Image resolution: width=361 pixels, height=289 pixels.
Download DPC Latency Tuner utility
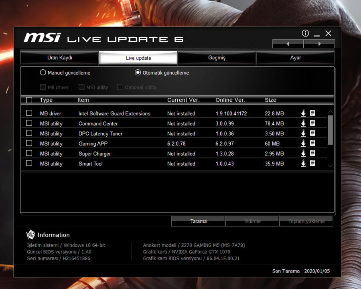coord(303,133)
